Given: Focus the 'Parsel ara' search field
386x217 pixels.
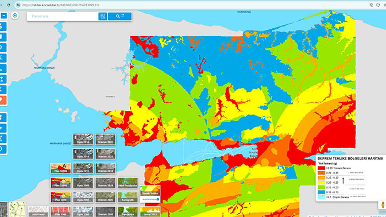Looking at the screenshot, I should point(63,16).
